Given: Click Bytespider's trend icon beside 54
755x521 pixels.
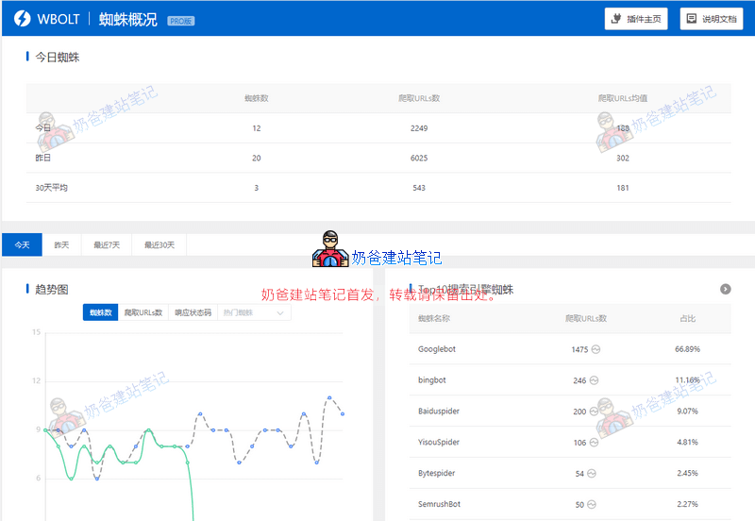Looking at the screenshot, I should [x=592, y=474].
